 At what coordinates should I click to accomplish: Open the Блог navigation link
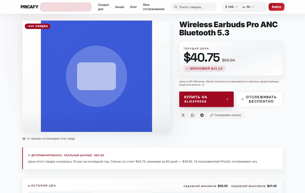134,7
